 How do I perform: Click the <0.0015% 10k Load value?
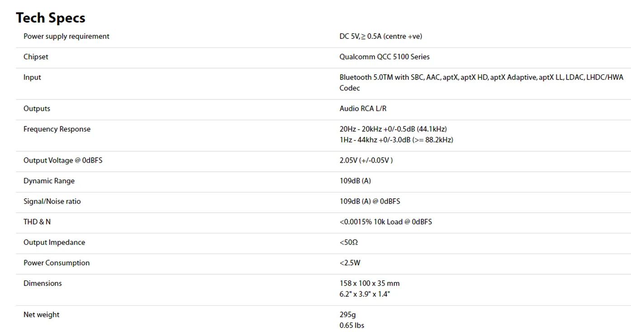tap(386, 222)
